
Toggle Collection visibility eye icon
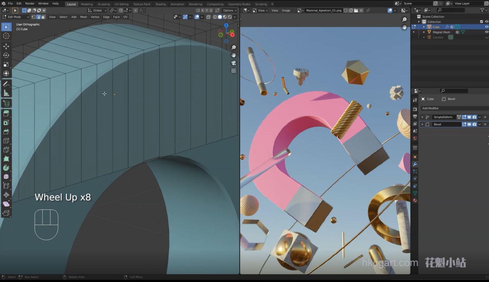point(487,22)
